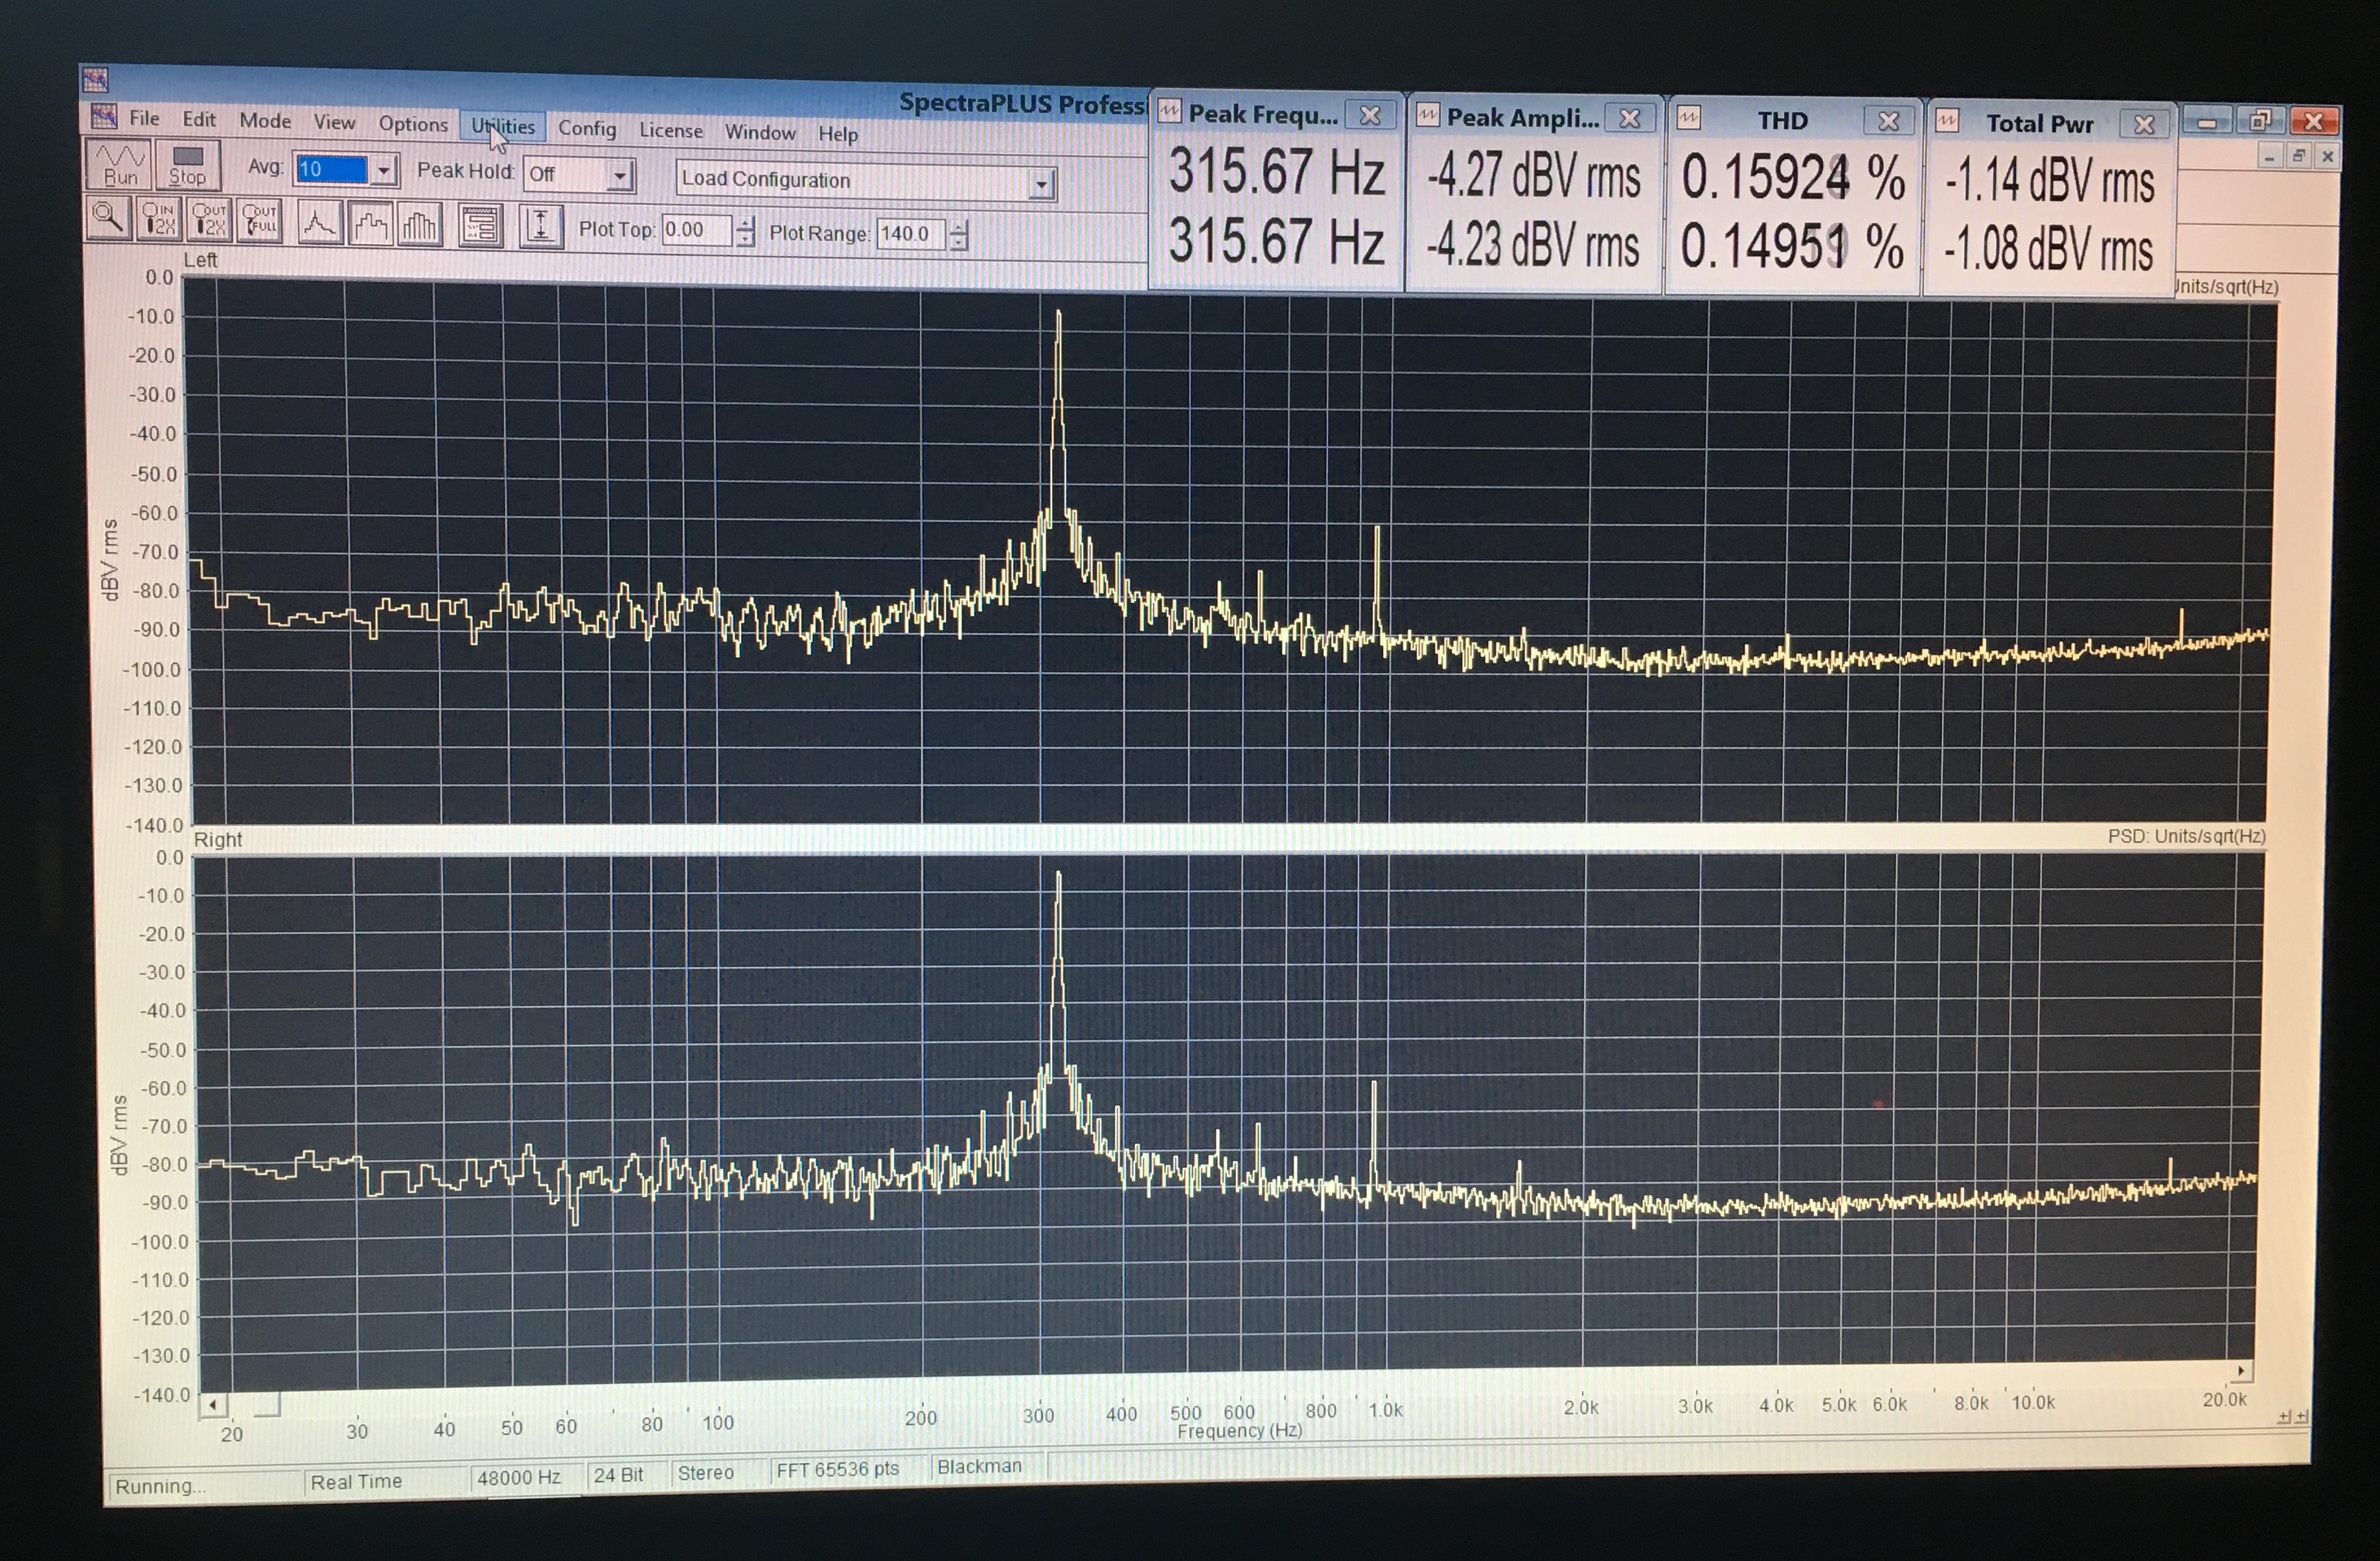This screenshot has height=1561, width=2380.
Task: Expand the Load Configuration dropdown
Action: tap(1041, 185)
